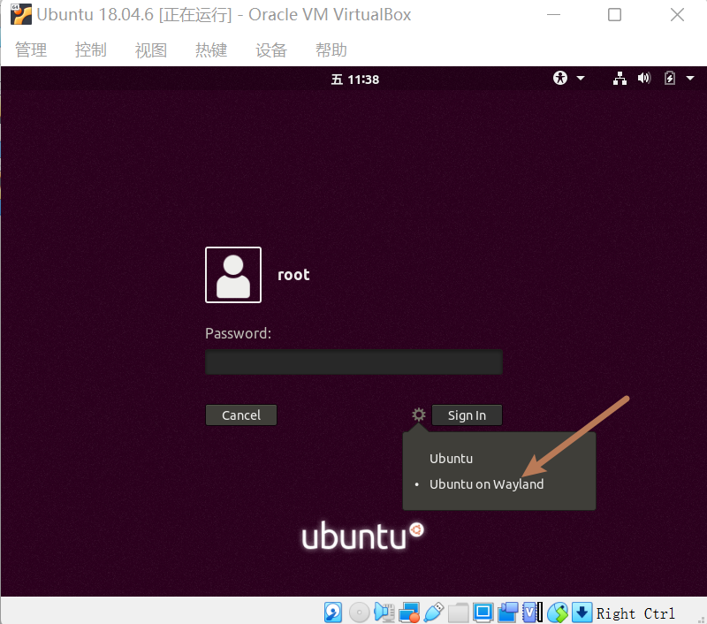Open the 帮助 menu
The height and width of the screenshot is (624, 707).
coord(331,49)
